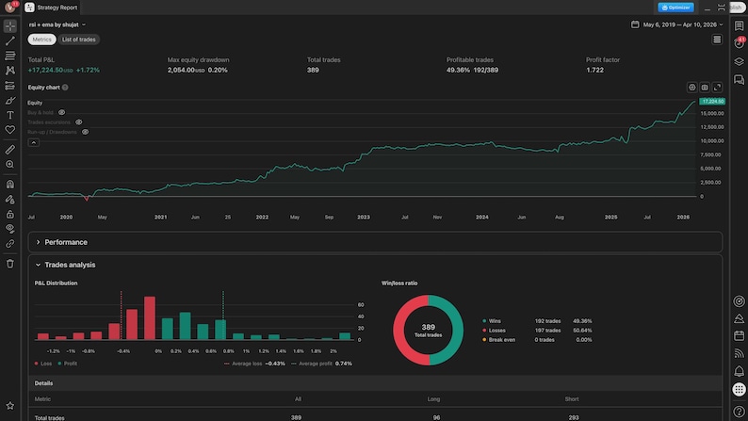Click the Short column header
Image resolution: width=748 pixels, height=421 pixels.
572,399
